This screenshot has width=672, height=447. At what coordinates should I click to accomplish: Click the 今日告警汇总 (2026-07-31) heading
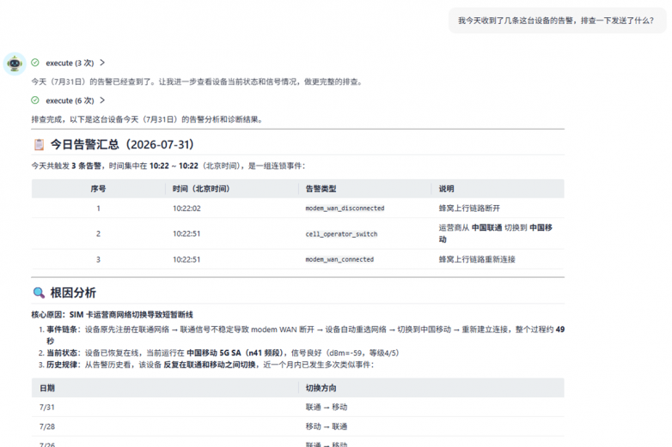[122, 145]
